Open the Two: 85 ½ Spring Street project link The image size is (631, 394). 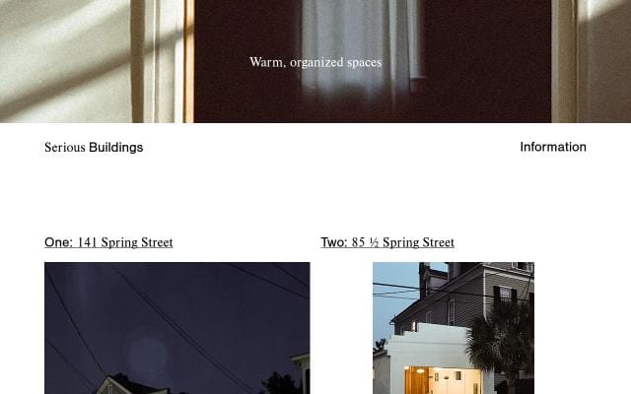[387, 242]
